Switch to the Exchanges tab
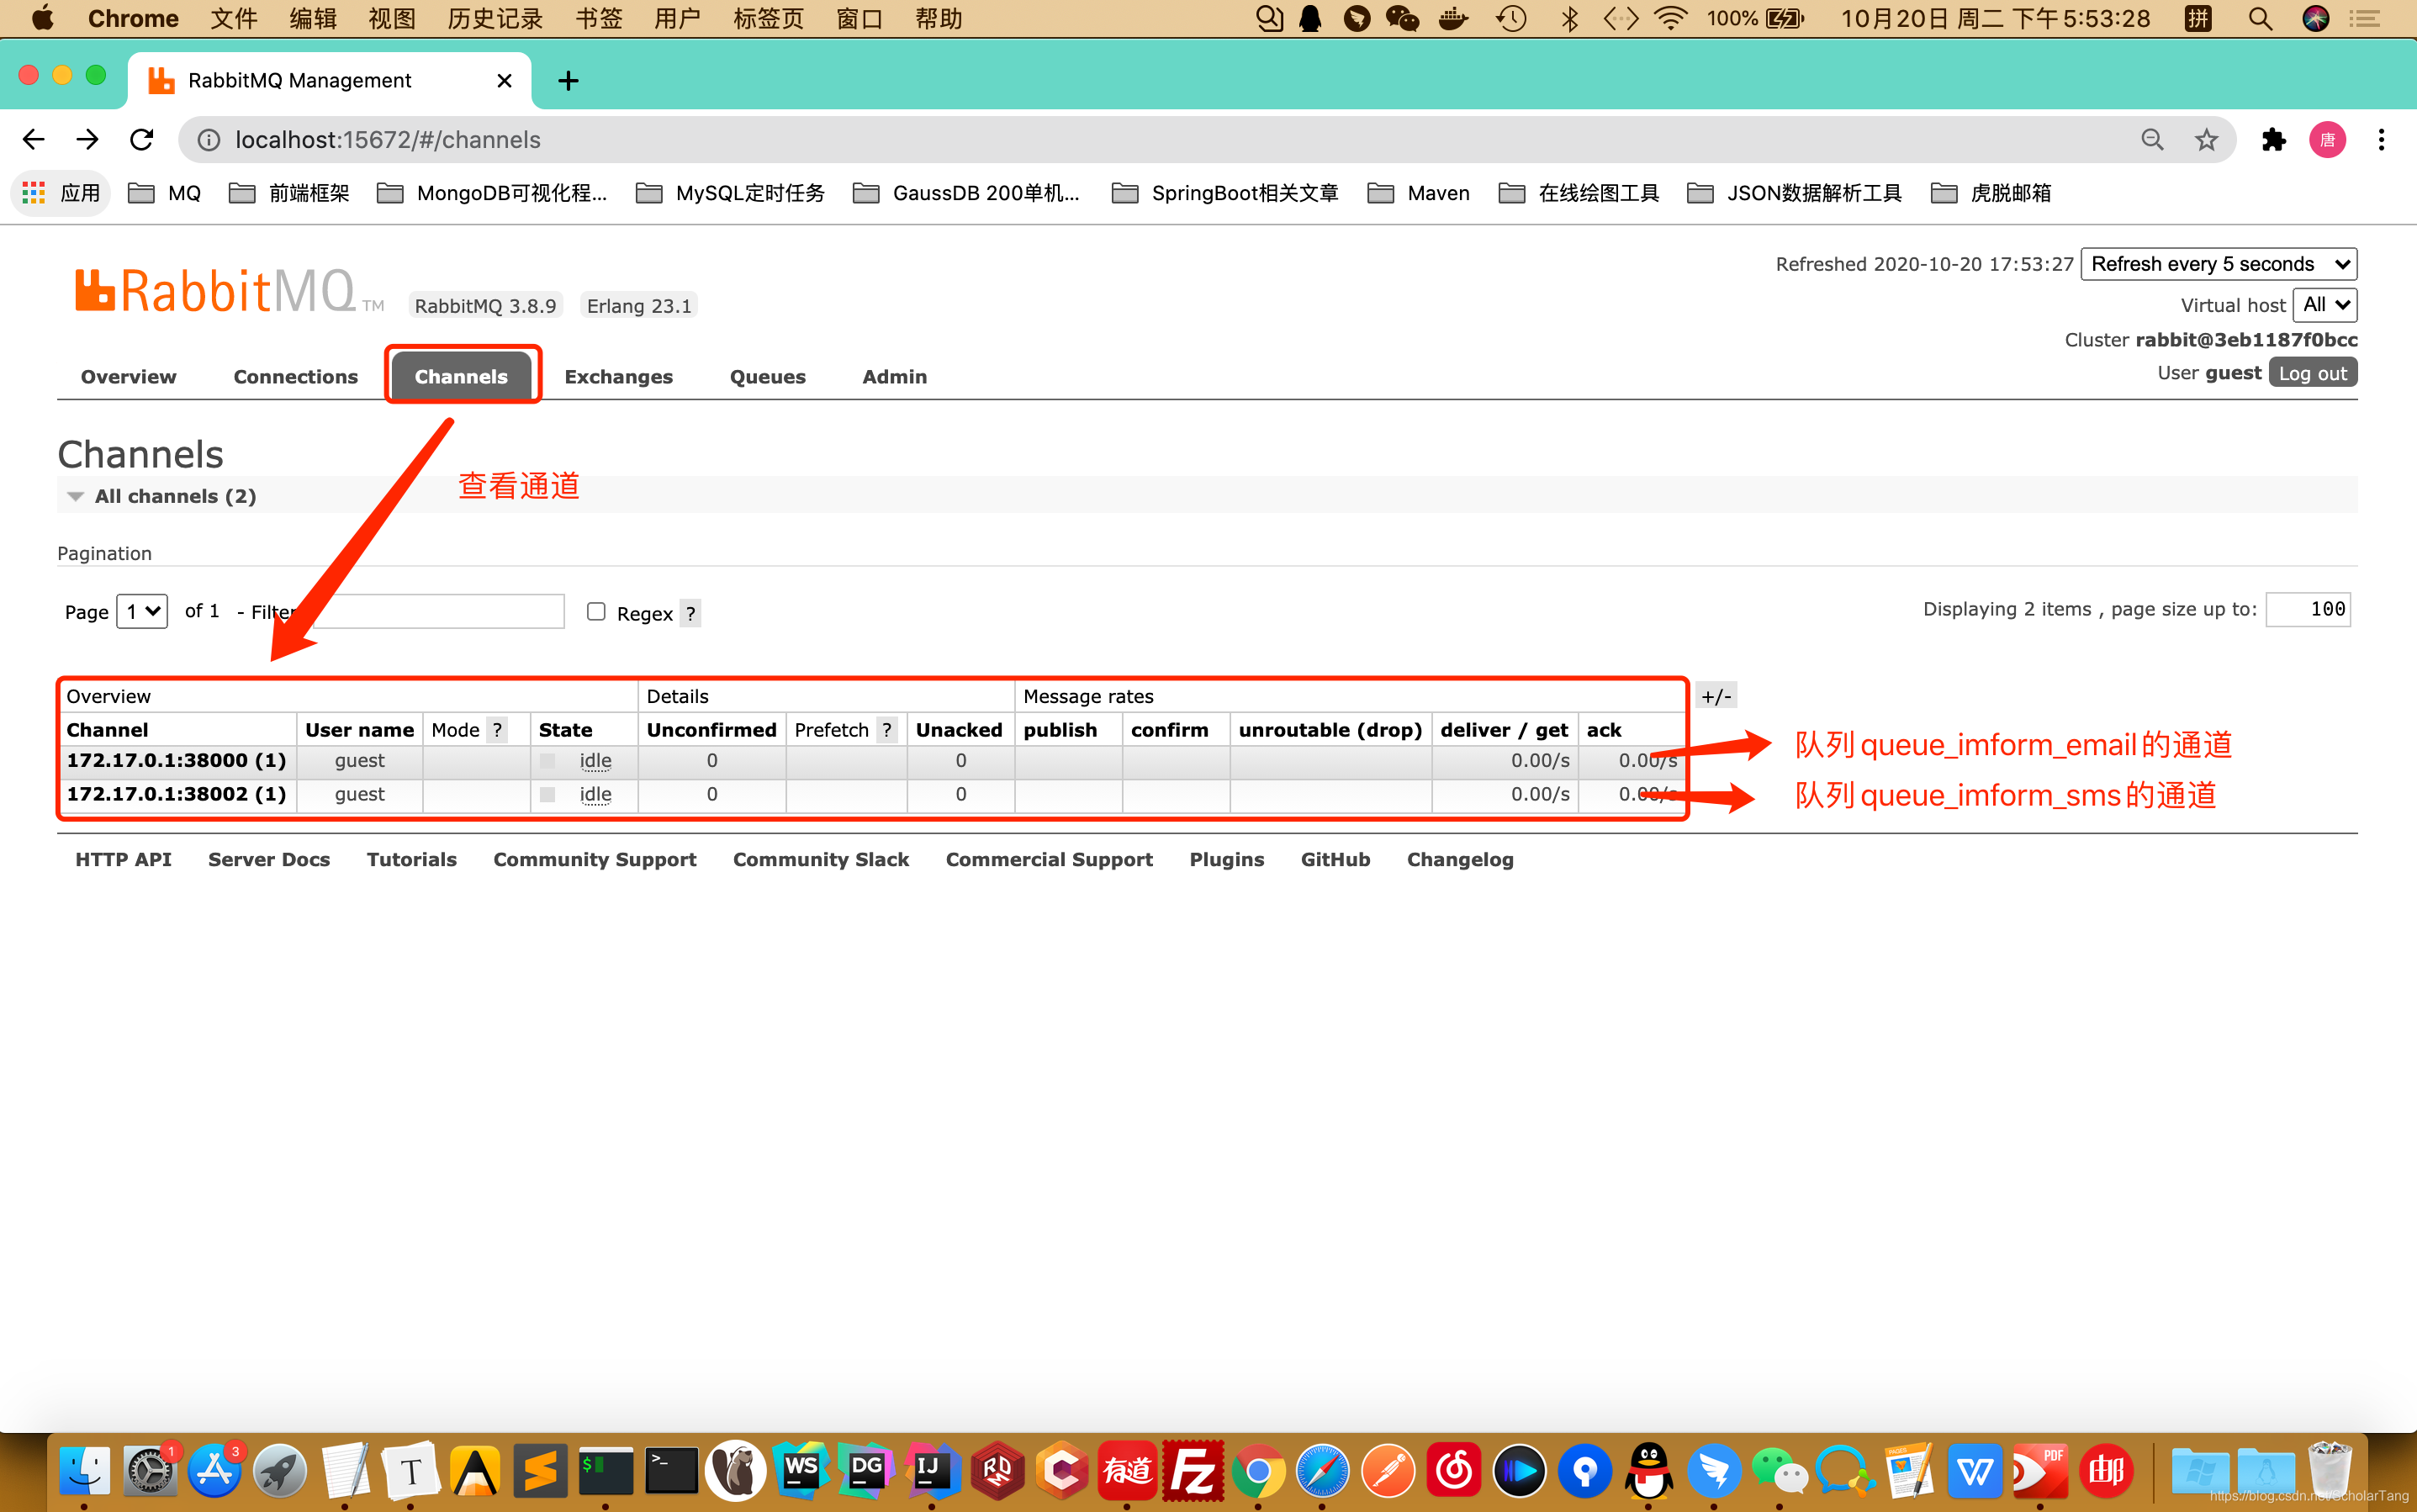The height and width of the screenshot is (1512, 2417). coord(618,377)
